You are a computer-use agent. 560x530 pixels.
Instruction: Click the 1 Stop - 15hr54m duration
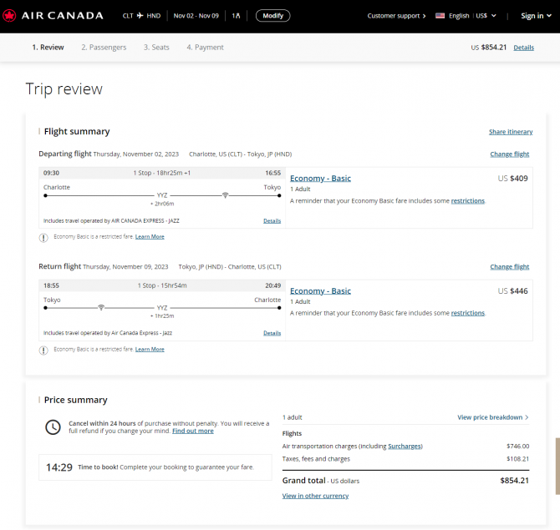162,285
